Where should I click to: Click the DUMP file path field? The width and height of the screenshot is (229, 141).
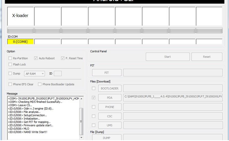point(173,137)
